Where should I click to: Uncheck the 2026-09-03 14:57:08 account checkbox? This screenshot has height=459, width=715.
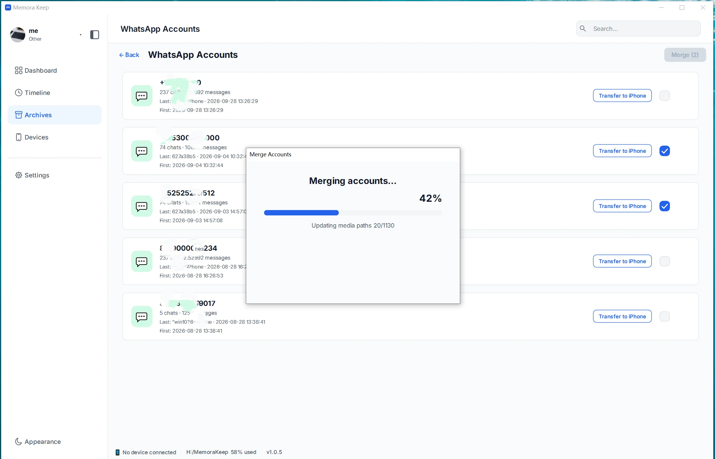pos(665,206)
